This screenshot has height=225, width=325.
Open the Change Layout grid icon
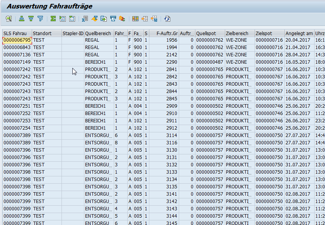135,19
